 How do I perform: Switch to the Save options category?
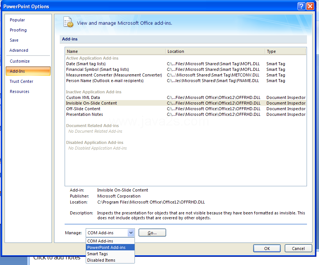pyautogui.click(x=14, y=40)
